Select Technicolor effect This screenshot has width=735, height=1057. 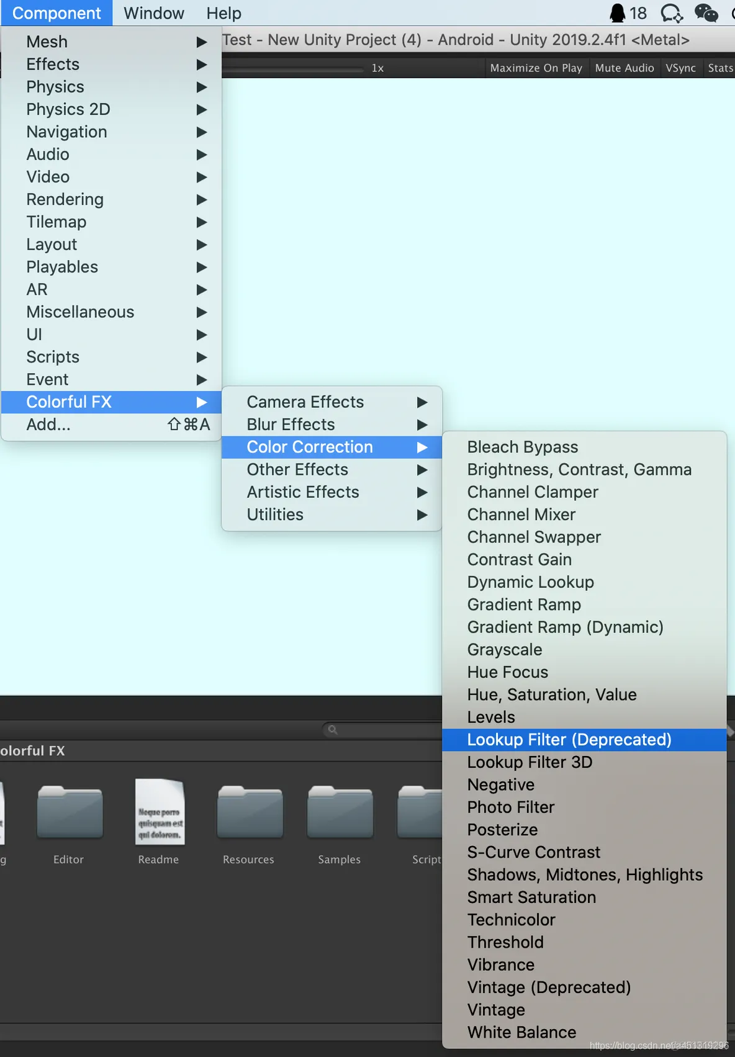pos(584,919)
